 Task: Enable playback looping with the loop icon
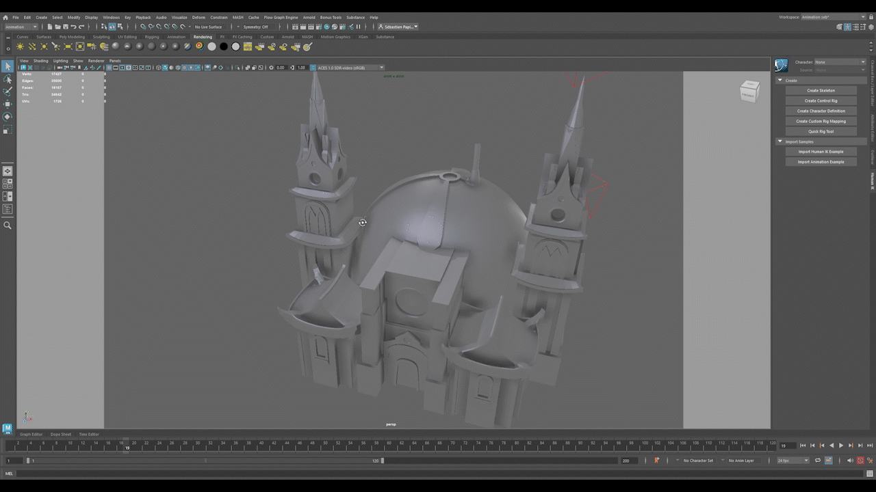tap(818, 460)
